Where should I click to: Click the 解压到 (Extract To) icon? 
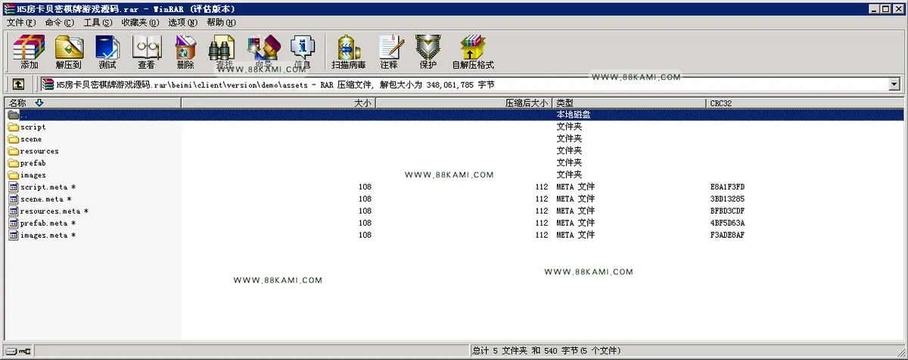click(68, 52)
